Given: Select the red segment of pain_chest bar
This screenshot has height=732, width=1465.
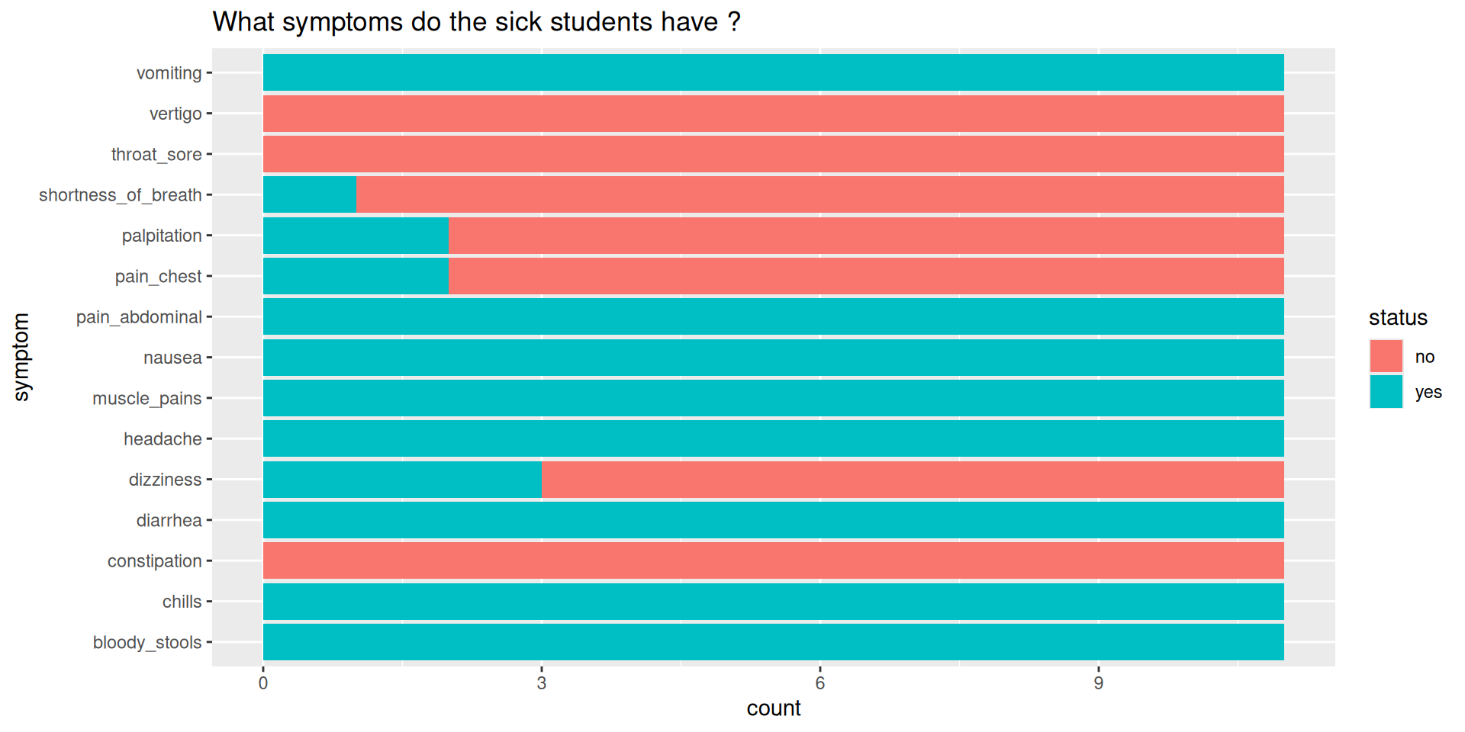Looking at the screenshot, I should 866,276.
